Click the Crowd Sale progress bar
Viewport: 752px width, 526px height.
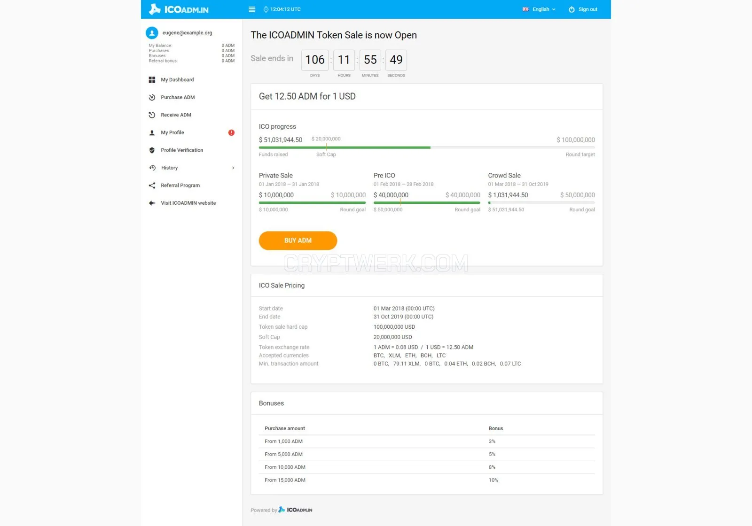(x=541, y=203)
